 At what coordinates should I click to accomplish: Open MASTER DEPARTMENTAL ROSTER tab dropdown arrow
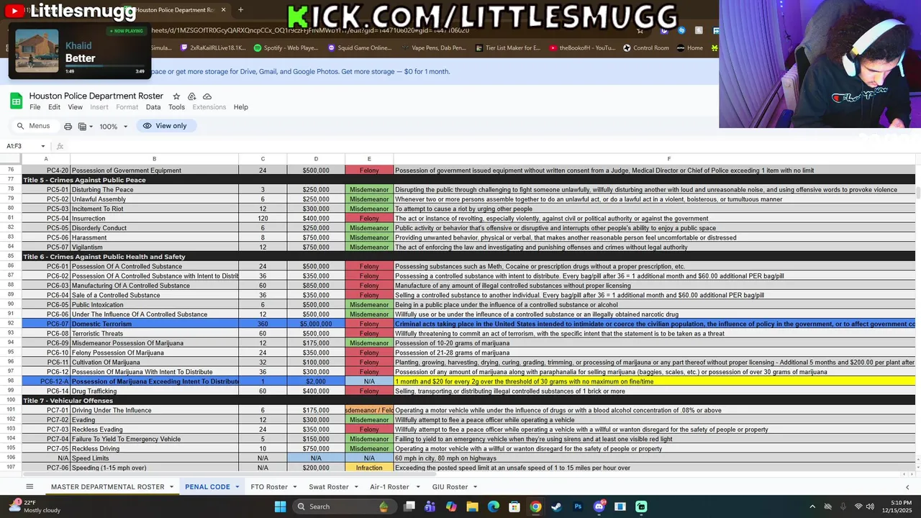[x=171, y=487]
